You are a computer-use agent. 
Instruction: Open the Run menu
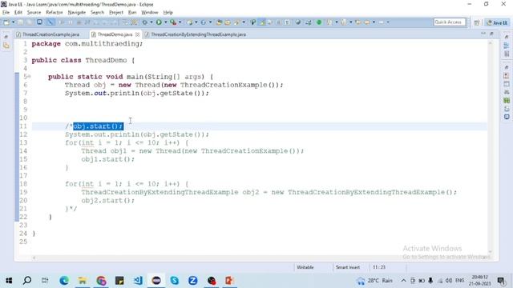tap(132, 13)
